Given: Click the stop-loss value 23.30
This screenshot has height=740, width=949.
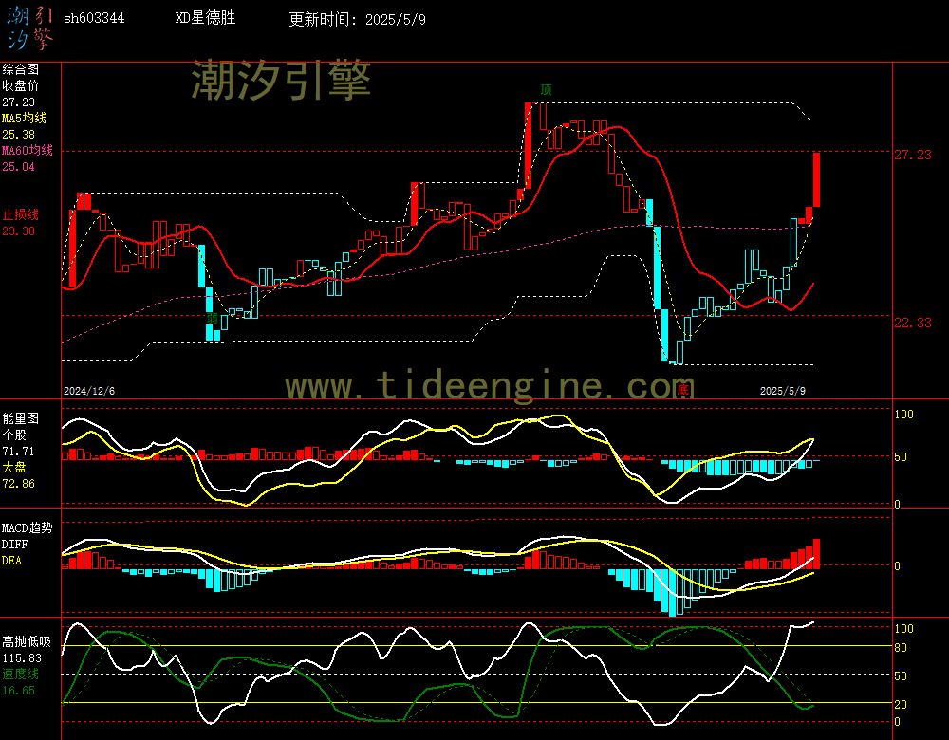Looking at the screenshot, I should [x=18, y=231].
